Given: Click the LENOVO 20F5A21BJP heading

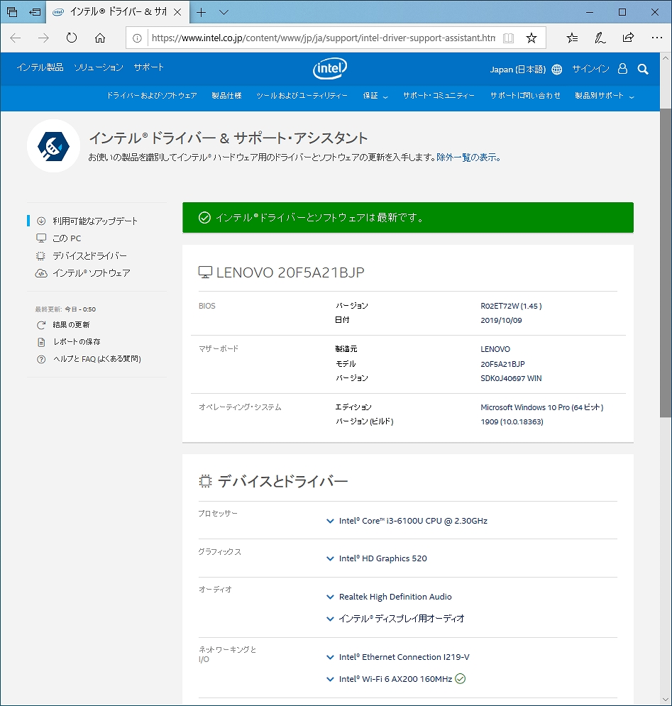Looking at the screenshot, I should (x=290, y=272).
